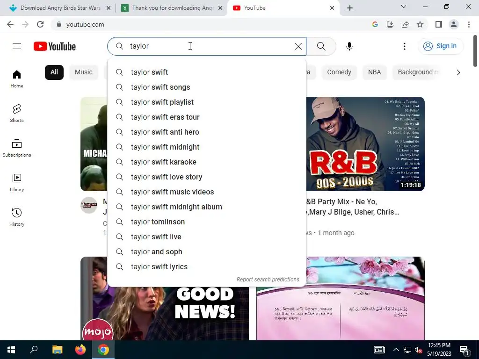The width and height of the screenshot is (479, 359).
Task: Close the YouTube browser tab
Action: pyautogui.click(x=332, y=8)
